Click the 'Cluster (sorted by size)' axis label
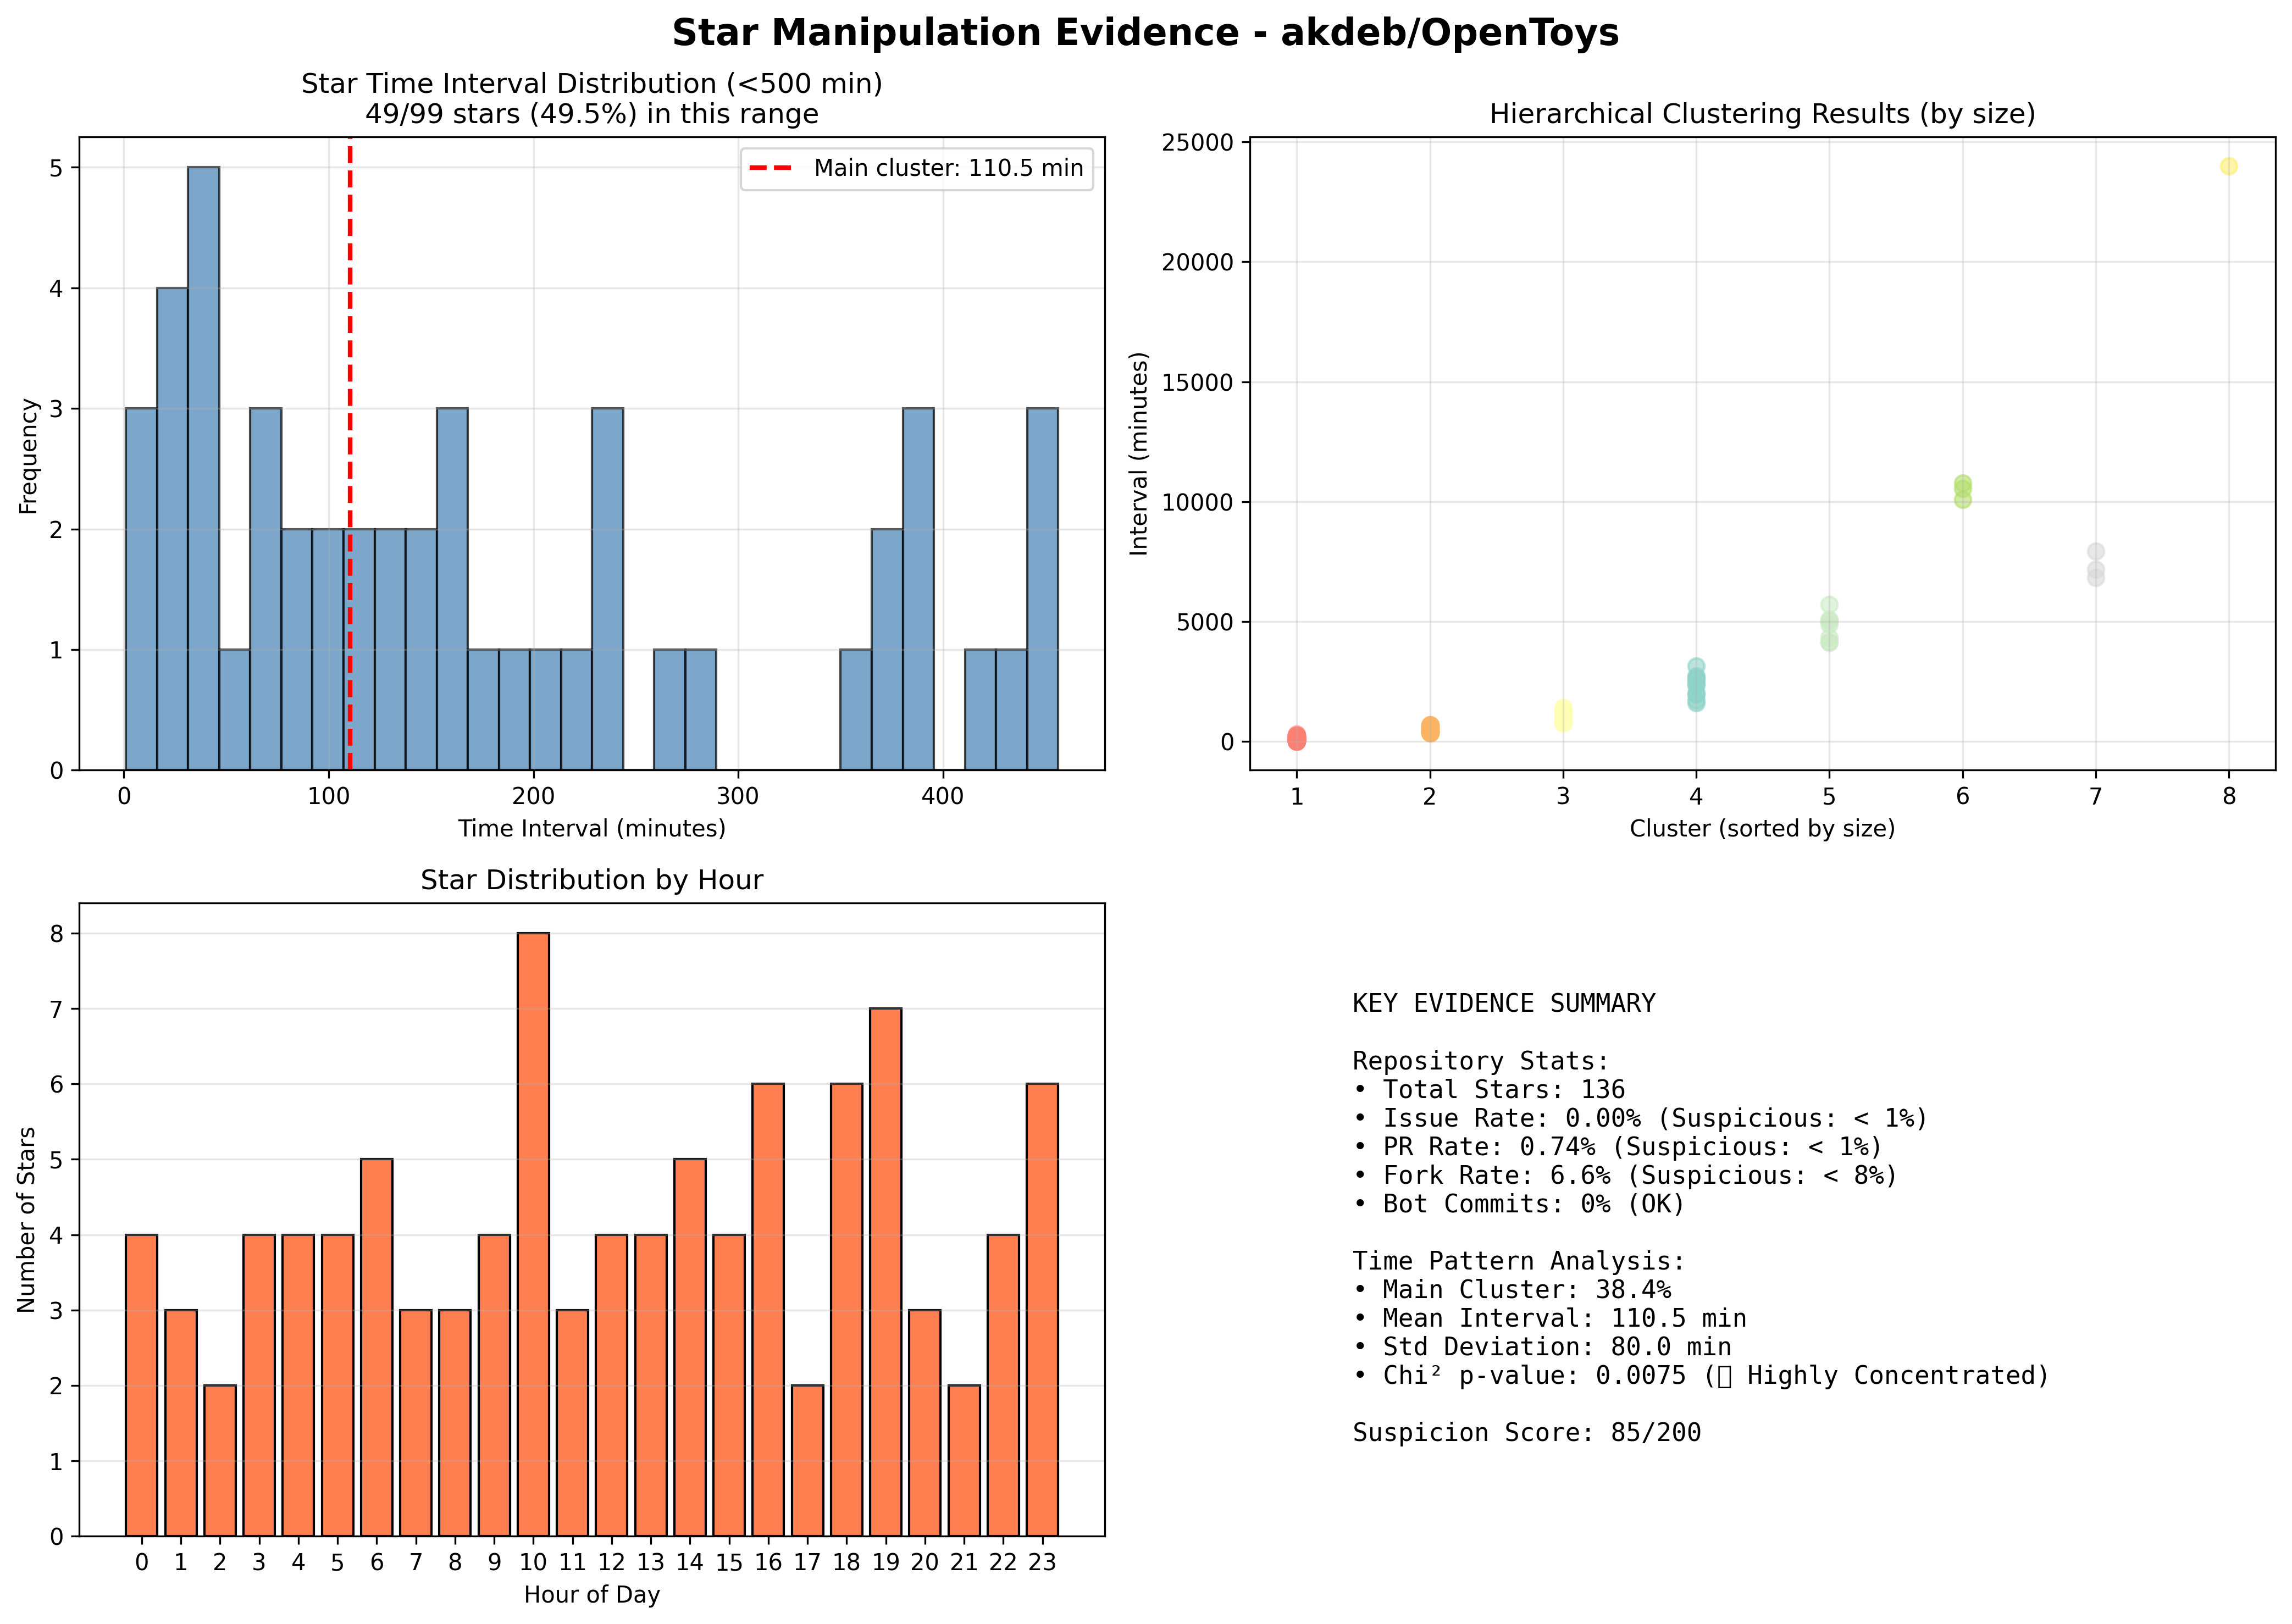This screenshot has width=2292, height=1624. coord(1762,829)
